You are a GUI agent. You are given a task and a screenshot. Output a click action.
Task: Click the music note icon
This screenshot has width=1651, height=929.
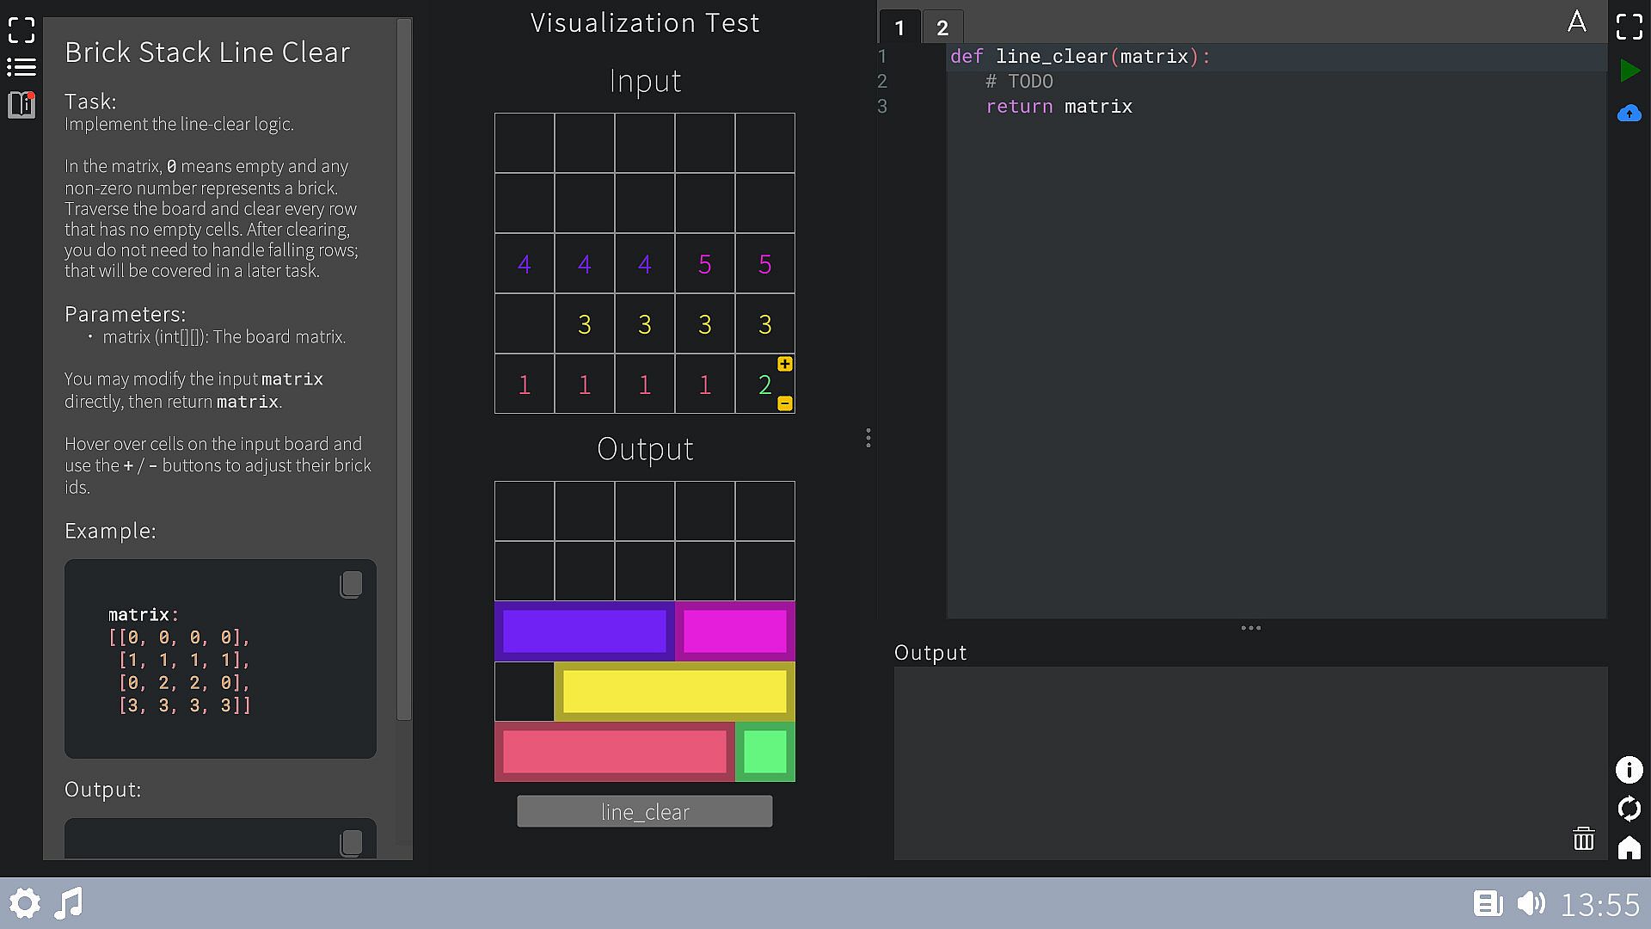pyautogui.click(x=69, y=904)
